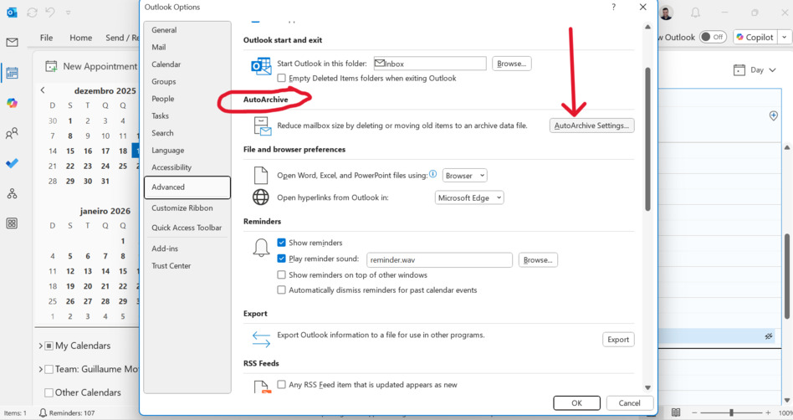Image resolution: width=793 pixels, height=420 pixels.
Task: Open the To Do checkmark icon in the sidebar
Action: [x=13, y=163]
